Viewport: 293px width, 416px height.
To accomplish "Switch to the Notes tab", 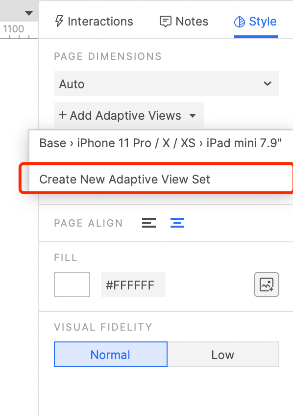I will [x=184, y=21].
